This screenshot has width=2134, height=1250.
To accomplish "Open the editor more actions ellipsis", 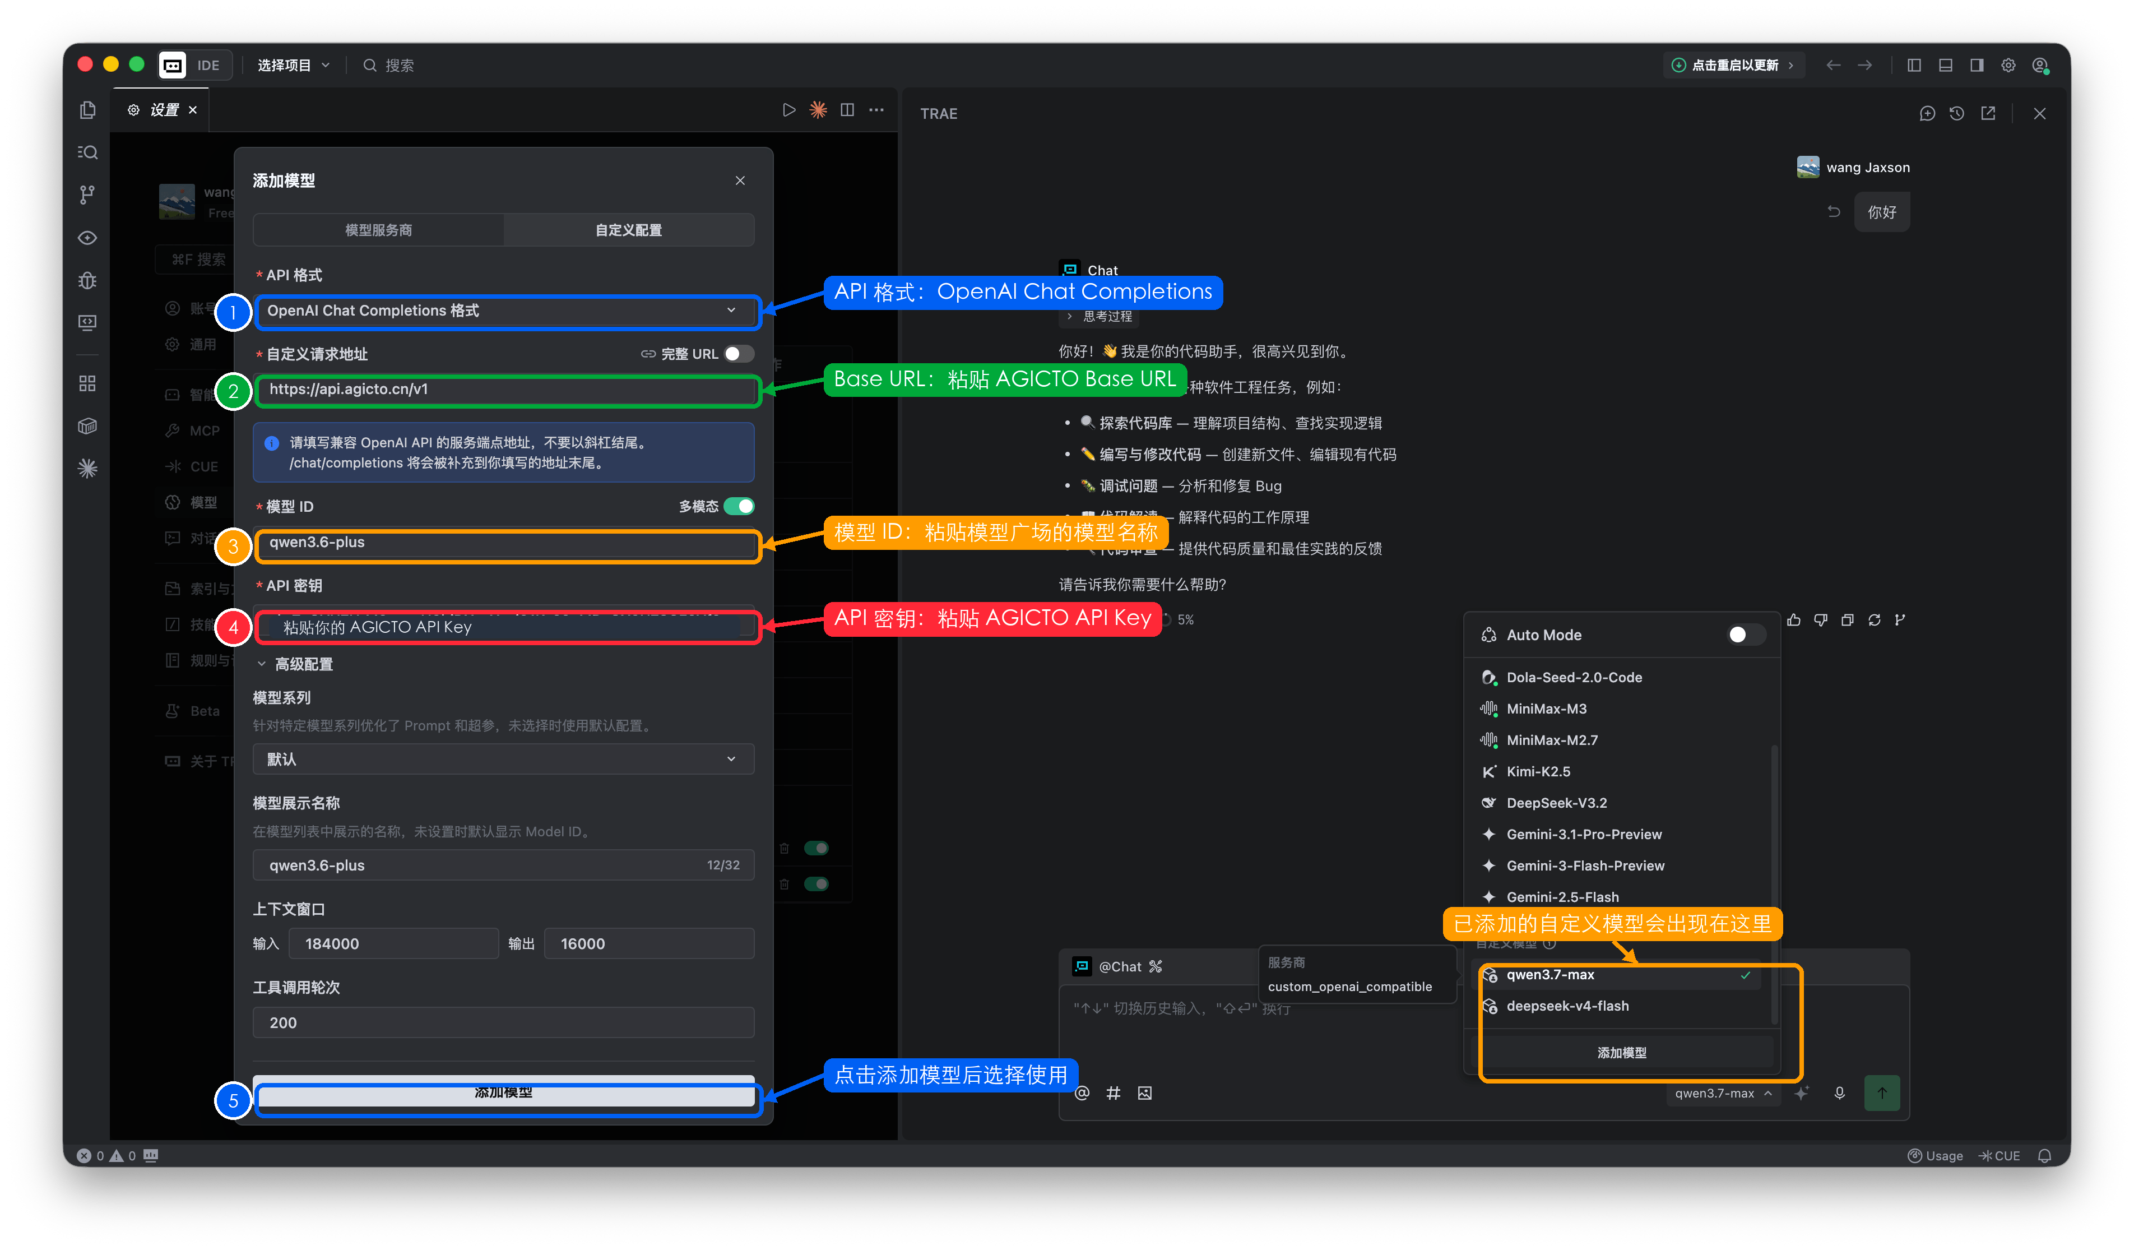I will pos(876,110).
